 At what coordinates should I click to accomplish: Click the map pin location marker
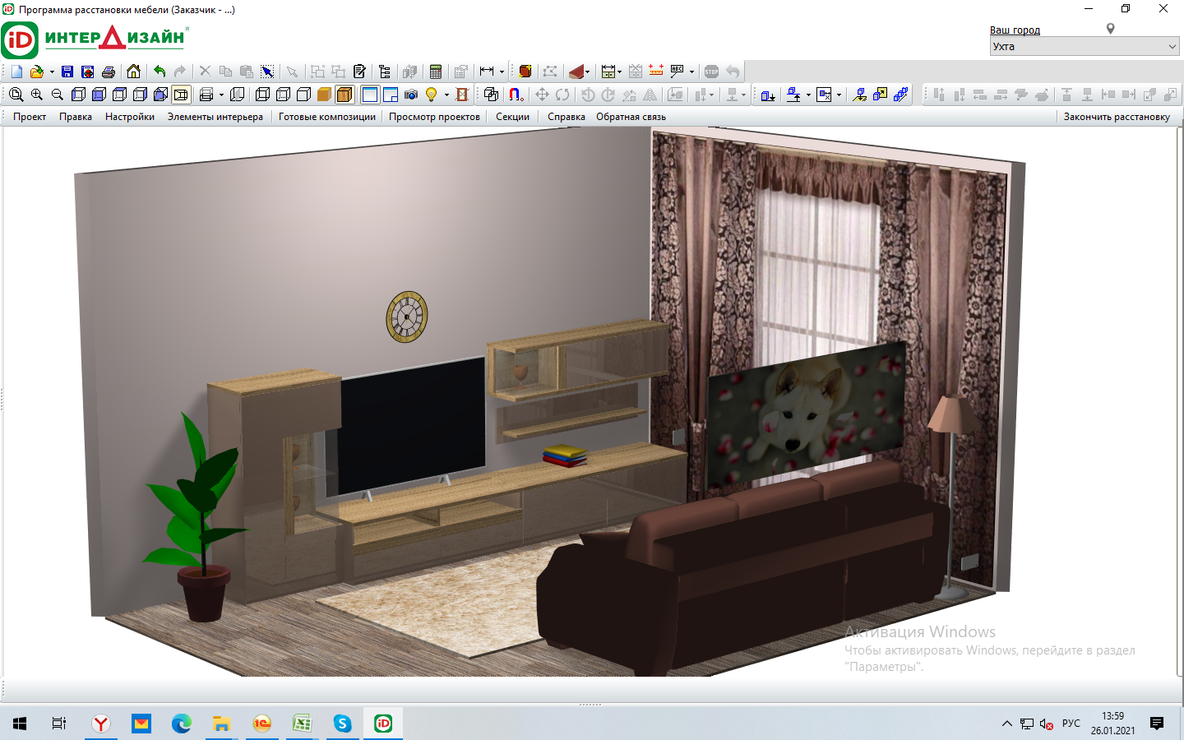tap(1110, 29)
